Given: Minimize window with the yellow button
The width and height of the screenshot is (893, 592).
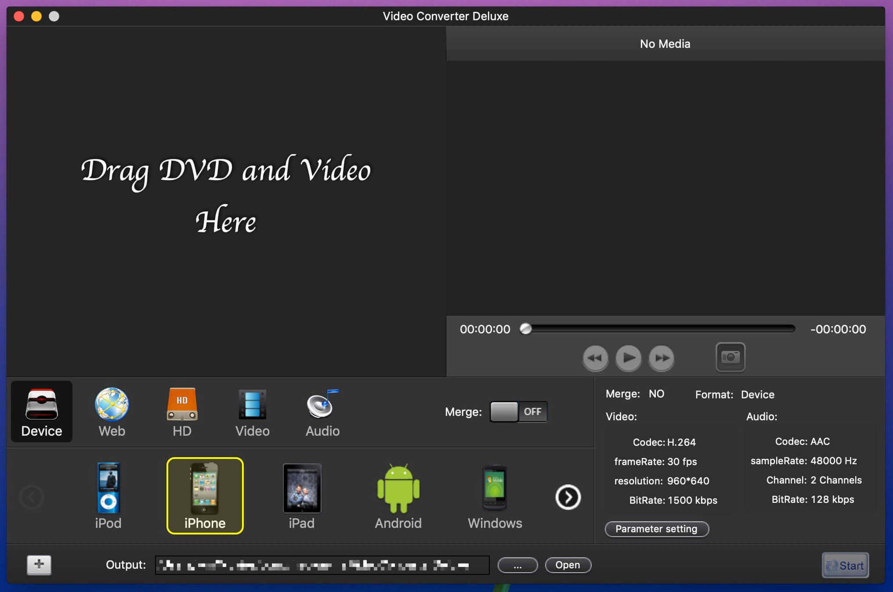Looking at the screenshot, I should point(36,16).
